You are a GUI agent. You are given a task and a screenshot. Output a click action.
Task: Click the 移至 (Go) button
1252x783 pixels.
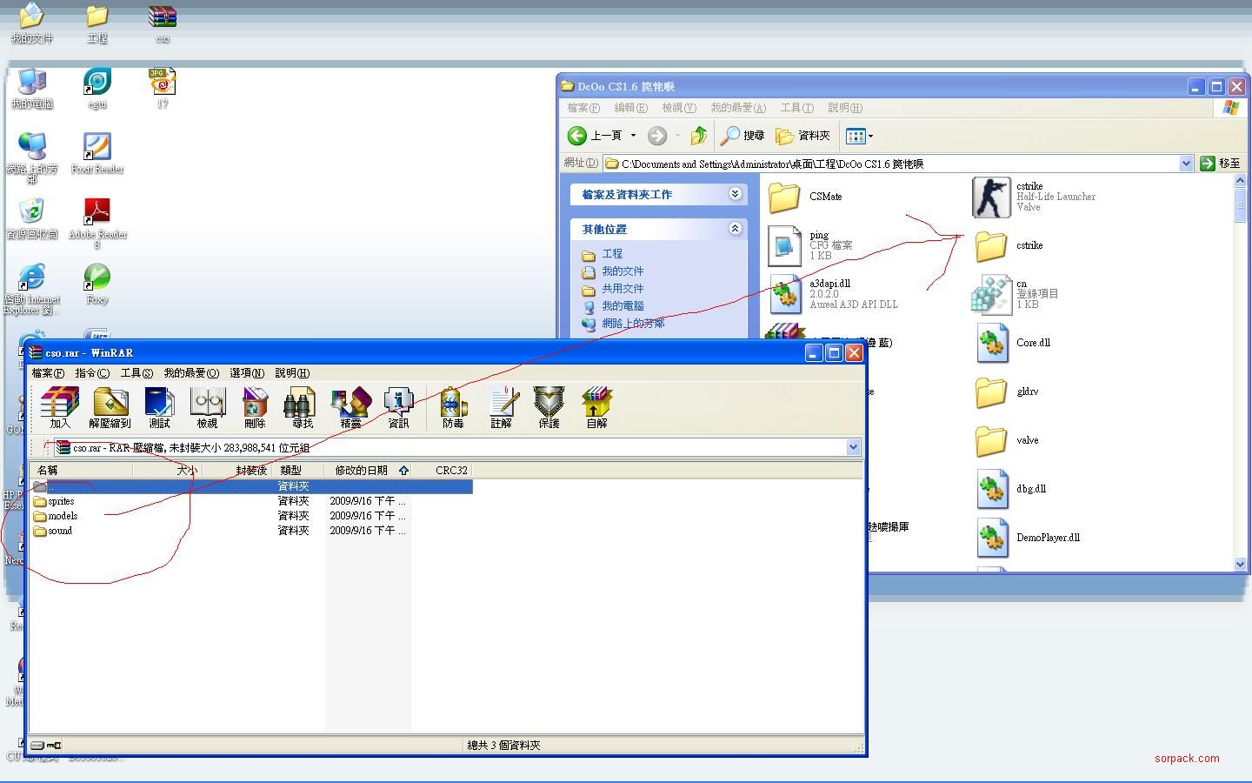(1220, 164)
